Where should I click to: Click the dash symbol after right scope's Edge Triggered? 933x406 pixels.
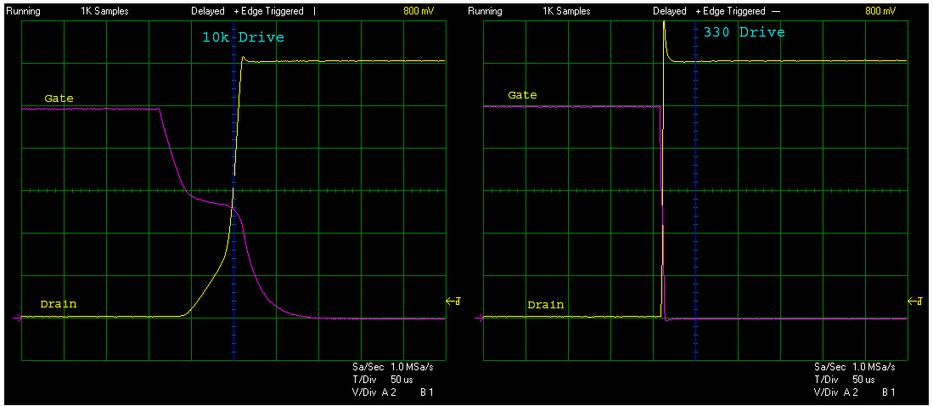click(x=775, y=12)
